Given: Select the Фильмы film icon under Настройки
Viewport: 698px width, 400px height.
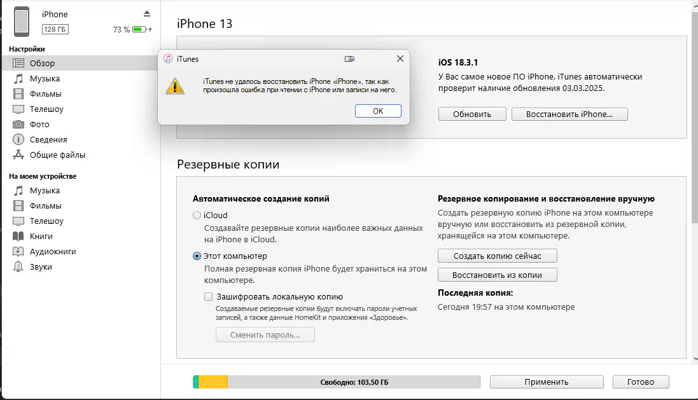Looking at the screenshot, I should (18, 94).
